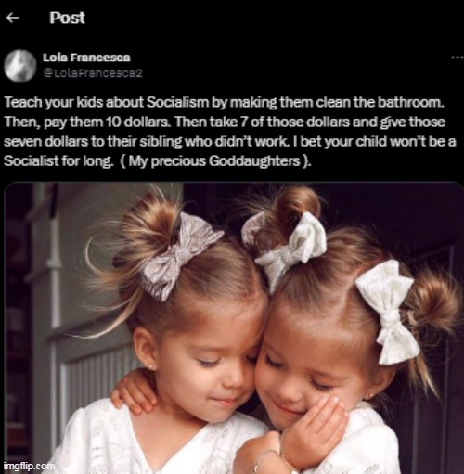The image size is (464, 474).
Task: Click the post text starting 'Teach your kids'
Action: (230, 132)
